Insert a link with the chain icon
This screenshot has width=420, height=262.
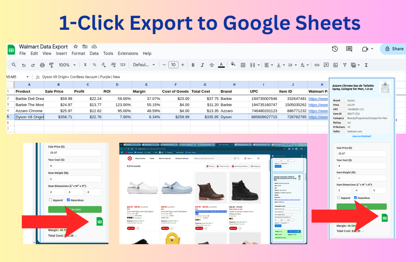tap(317, 65)
